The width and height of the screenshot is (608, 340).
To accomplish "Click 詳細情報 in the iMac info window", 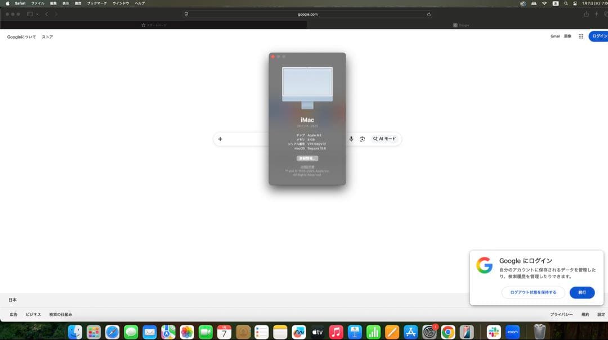I will click(x=307, y=158).
